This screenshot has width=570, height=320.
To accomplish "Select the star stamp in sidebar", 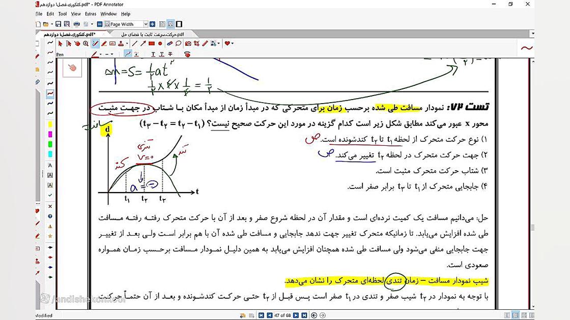I will (x=50, y=236).
